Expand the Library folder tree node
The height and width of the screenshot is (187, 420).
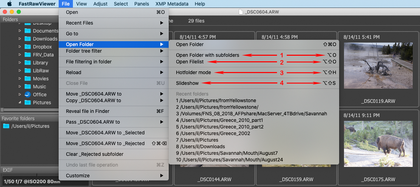(x=20, y=63)
